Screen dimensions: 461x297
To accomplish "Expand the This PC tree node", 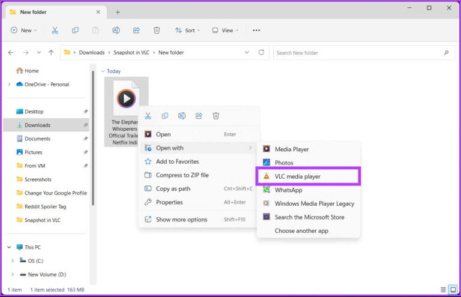I will [x=9, y=247].
